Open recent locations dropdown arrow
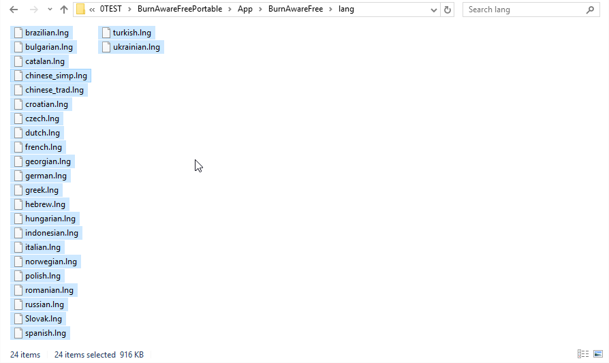609x363 pixels. click(x=50, y=10)
